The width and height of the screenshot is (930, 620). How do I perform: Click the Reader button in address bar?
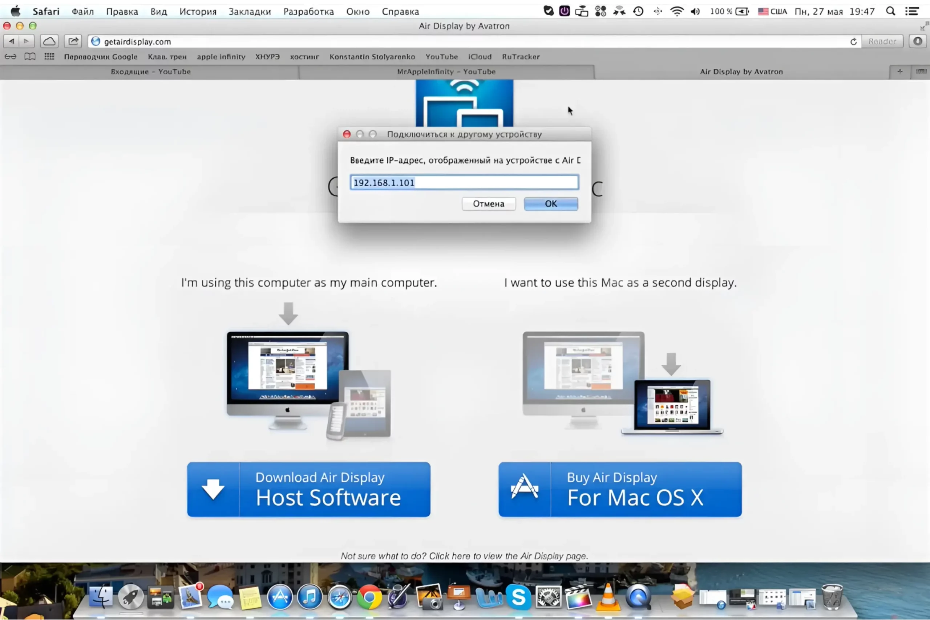coord(882,41)
